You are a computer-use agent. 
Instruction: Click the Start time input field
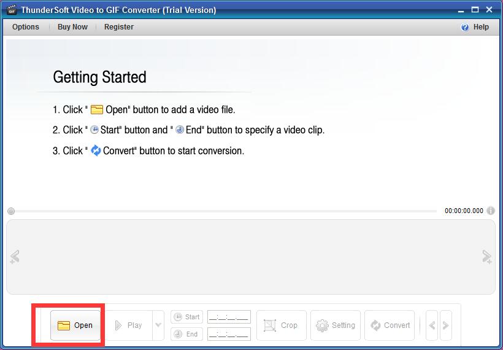229,317
